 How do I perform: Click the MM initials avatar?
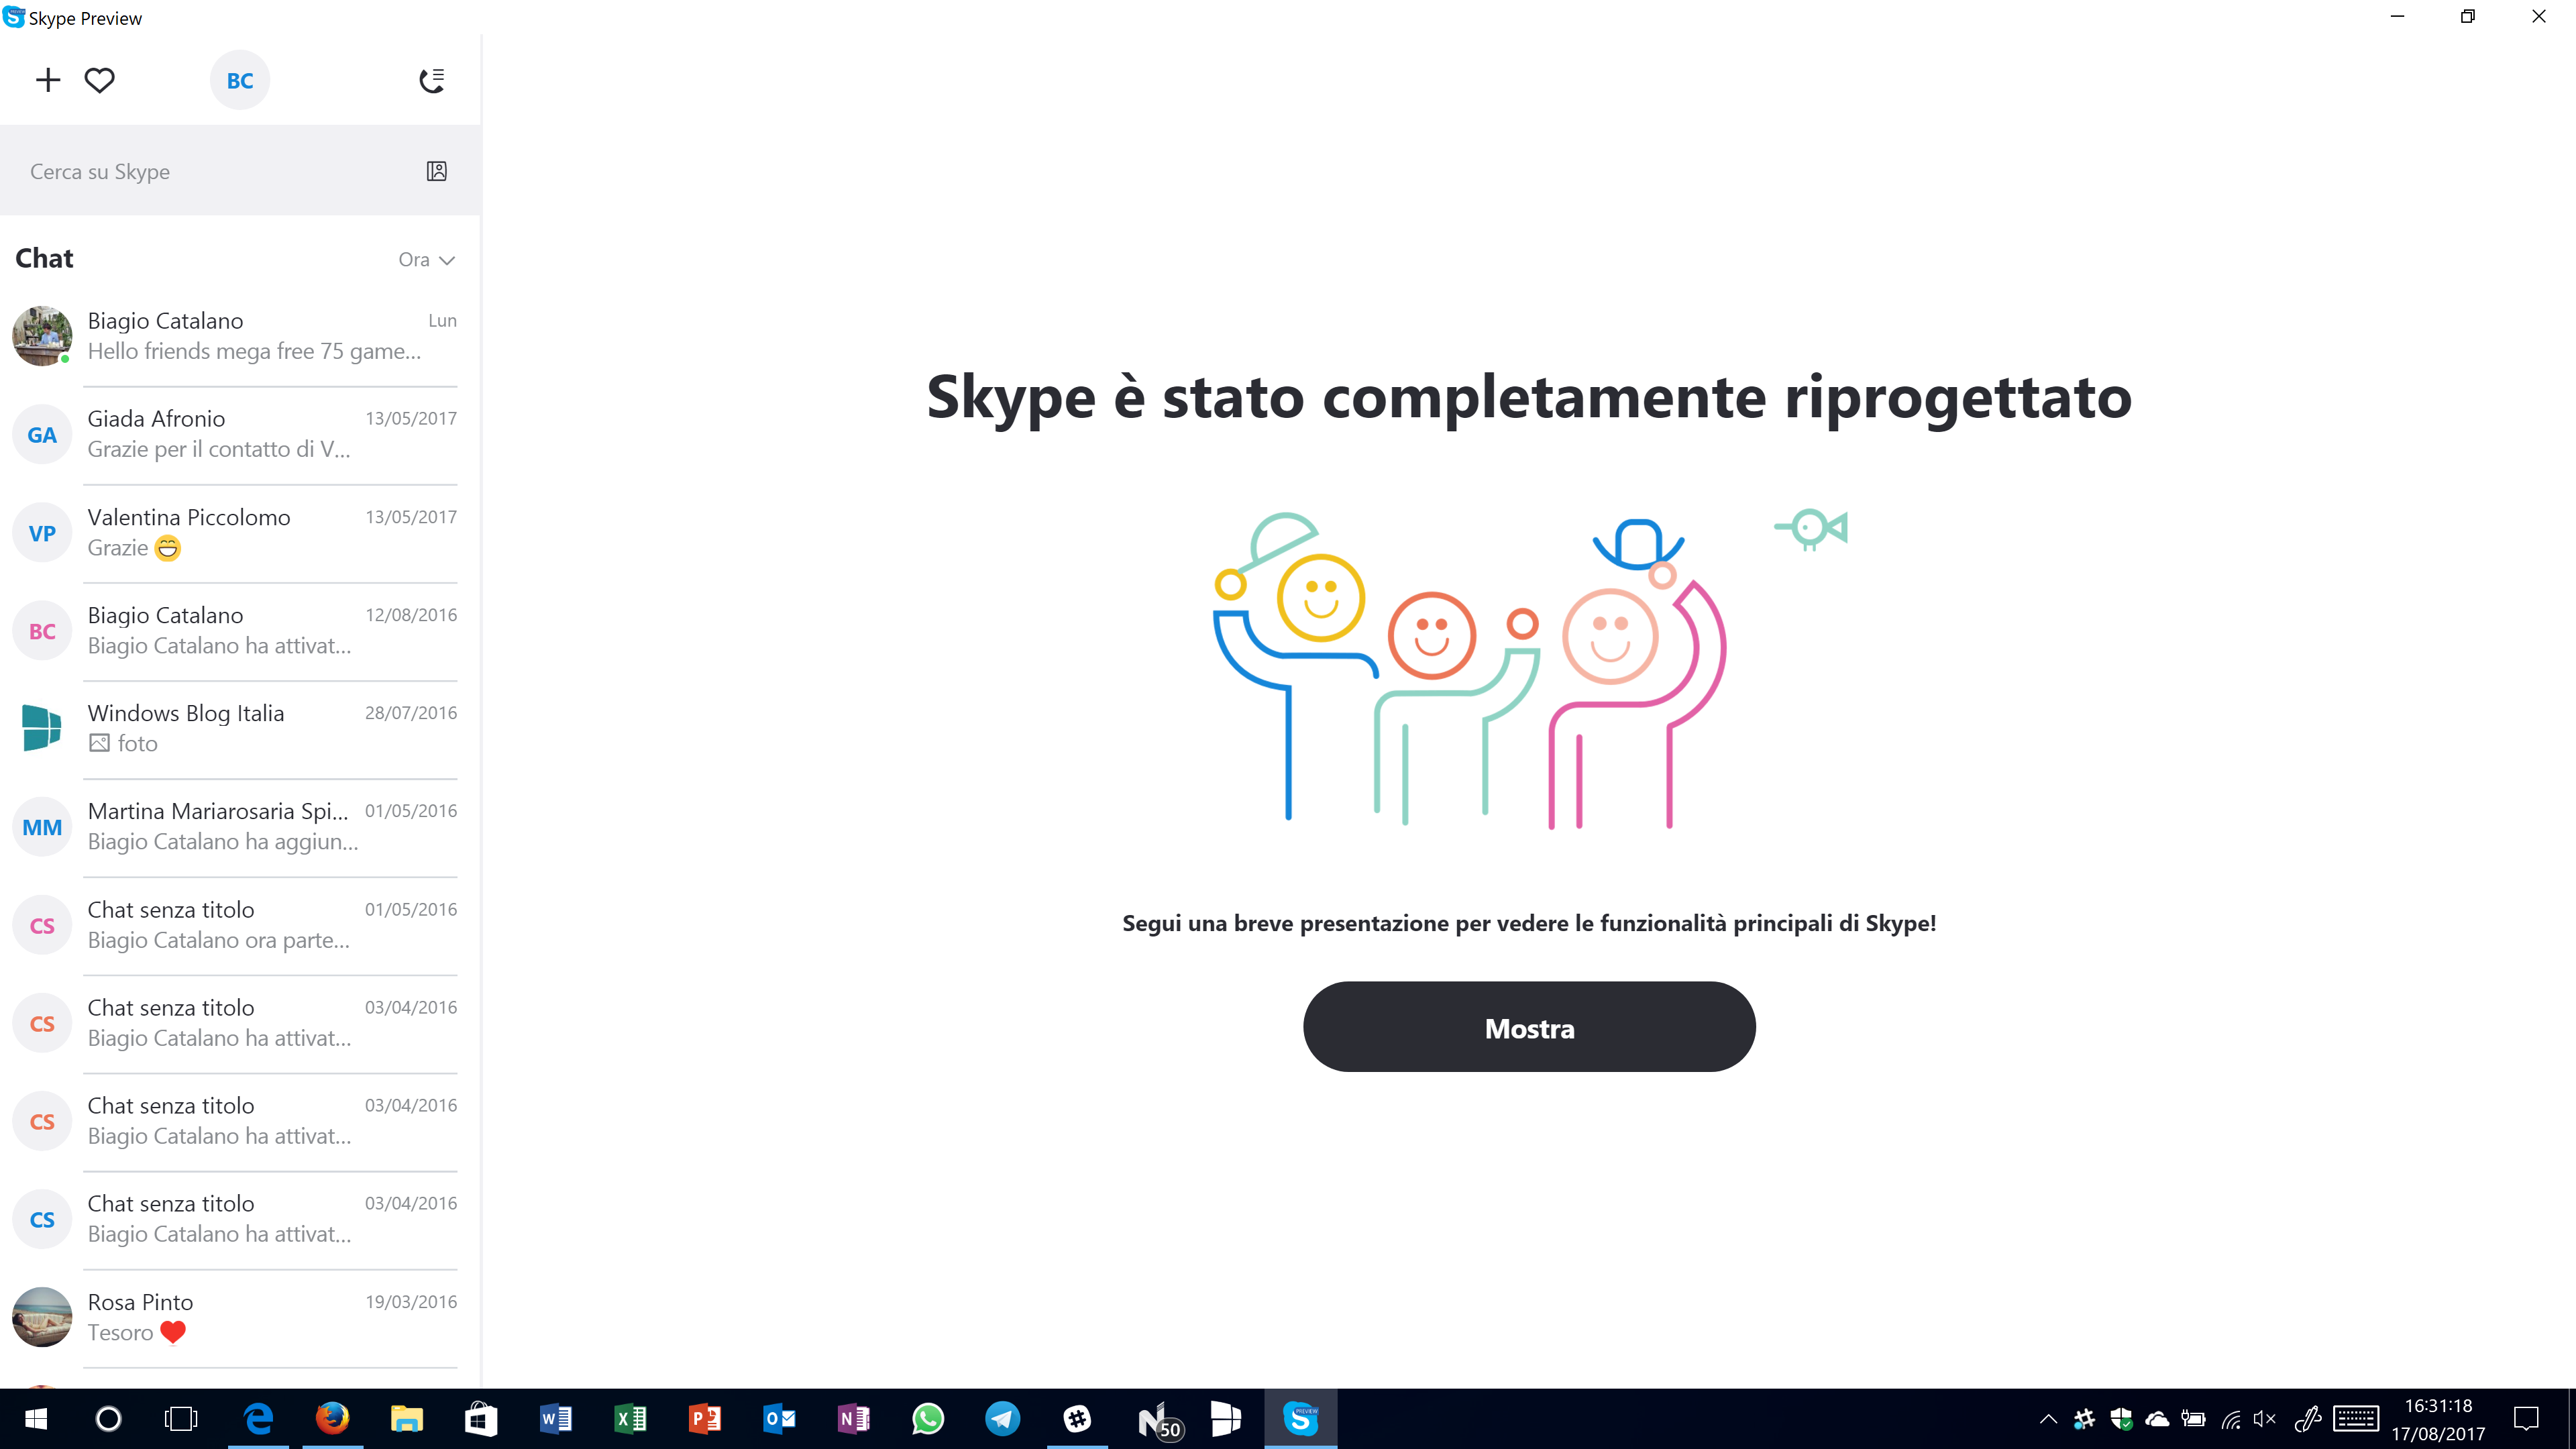point(42,827)
